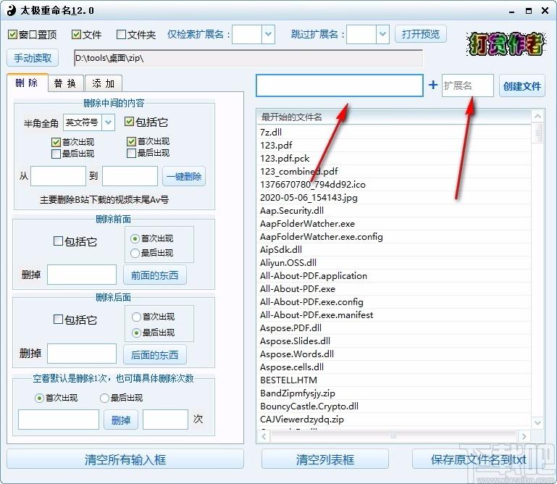Select 123_combined.pdf row

coord(394,171)
